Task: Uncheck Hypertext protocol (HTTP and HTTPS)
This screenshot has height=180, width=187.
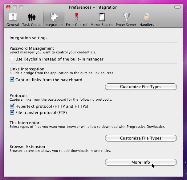Action: click(12, 106)
